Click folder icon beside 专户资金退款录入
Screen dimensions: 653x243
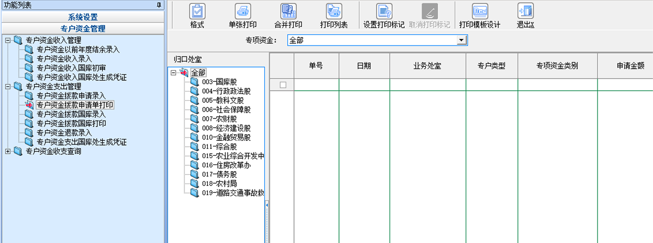(29, 133)
